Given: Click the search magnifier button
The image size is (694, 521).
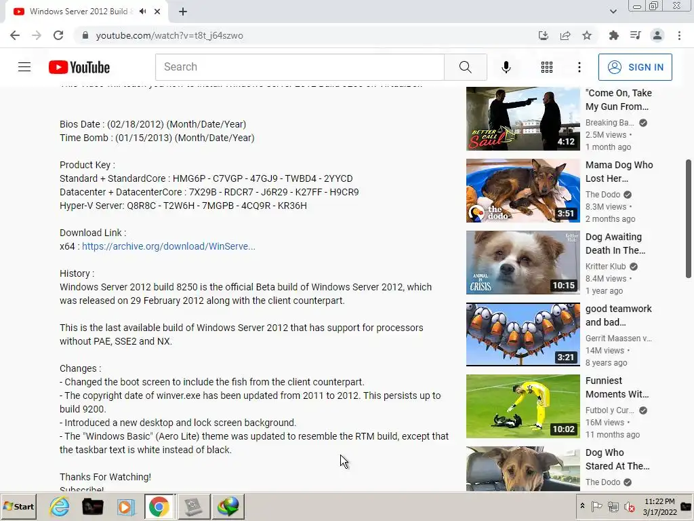Looking at the screenshot, I should coord(465,67).
